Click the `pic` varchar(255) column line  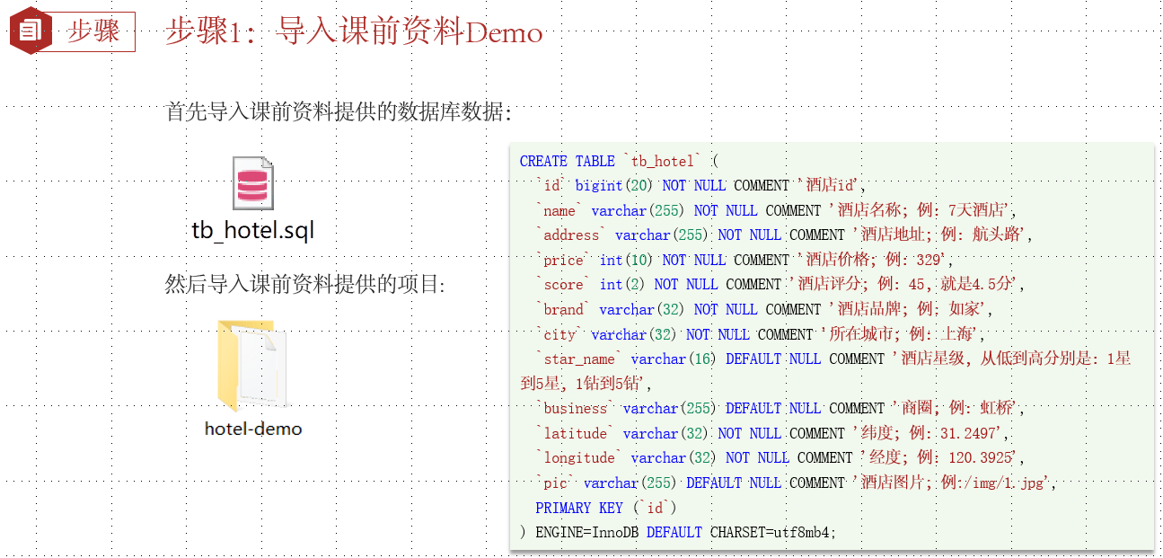point(795,483)
